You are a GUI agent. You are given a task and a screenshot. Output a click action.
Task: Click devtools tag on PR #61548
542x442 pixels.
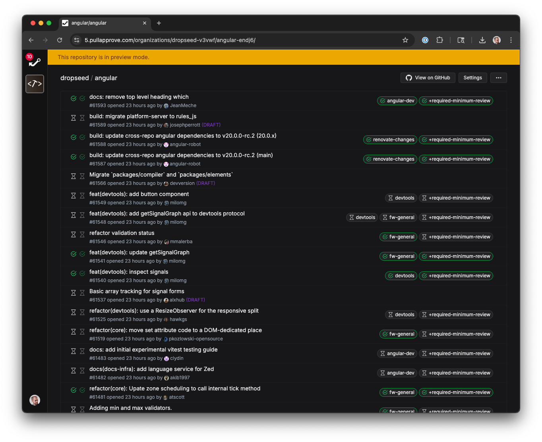tap(362, 217)
